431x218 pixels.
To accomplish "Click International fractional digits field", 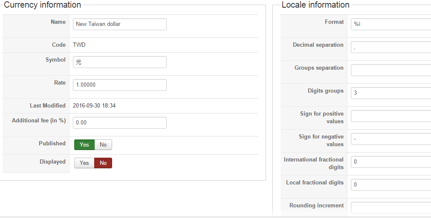I will point(391,162).
